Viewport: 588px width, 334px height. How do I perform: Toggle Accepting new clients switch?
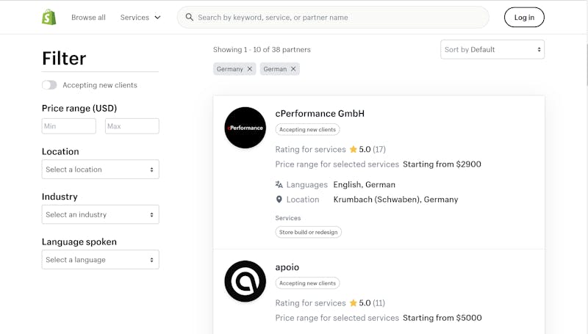pyautogui.click(x=49, y=85)
